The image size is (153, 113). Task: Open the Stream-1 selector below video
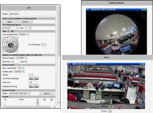[106, 111]
